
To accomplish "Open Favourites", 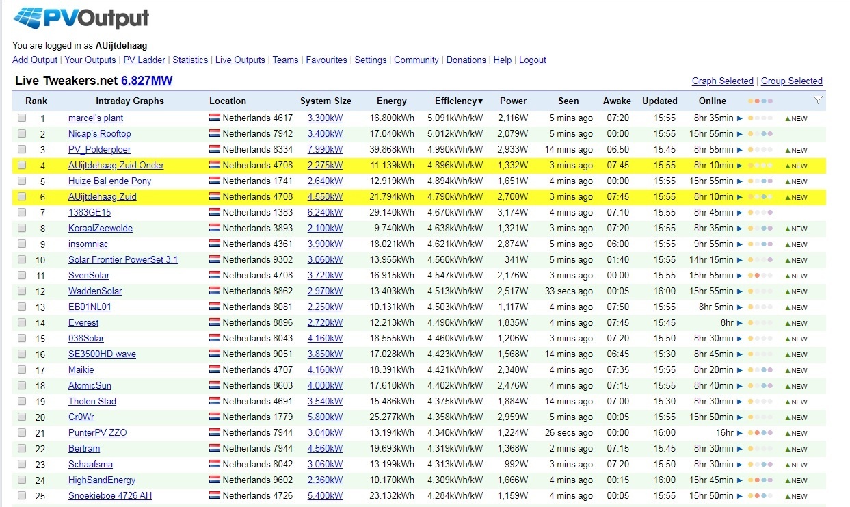I will point(326,60).
